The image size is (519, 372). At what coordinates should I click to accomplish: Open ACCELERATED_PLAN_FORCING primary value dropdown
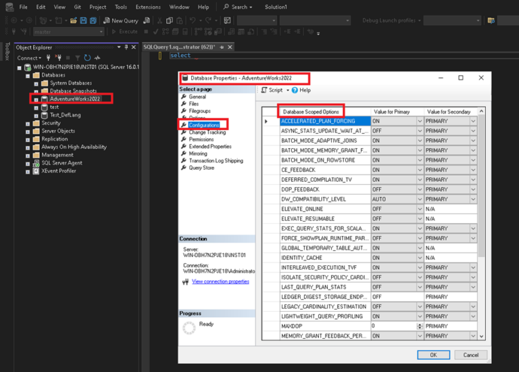(x=419, y=121)
